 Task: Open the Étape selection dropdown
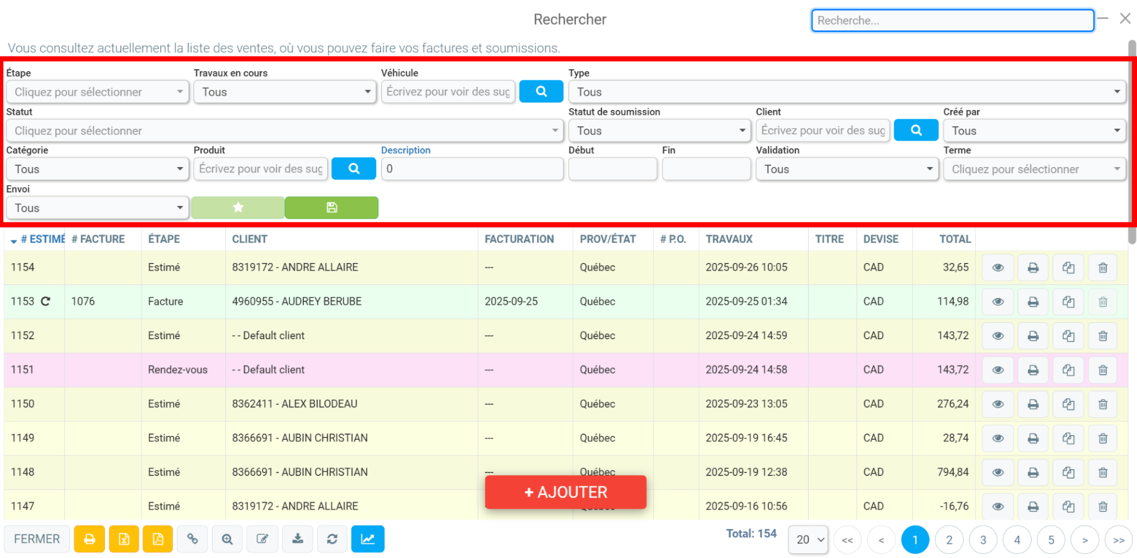pos(98,92)
